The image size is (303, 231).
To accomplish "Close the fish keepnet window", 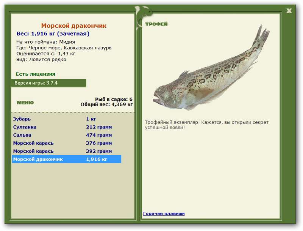I will tap(289, 11).
